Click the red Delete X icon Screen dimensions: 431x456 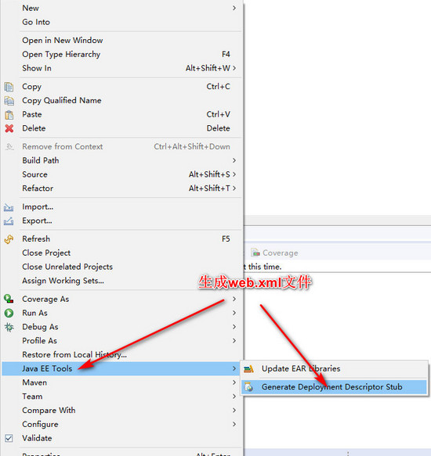click(x=9, y=128)
